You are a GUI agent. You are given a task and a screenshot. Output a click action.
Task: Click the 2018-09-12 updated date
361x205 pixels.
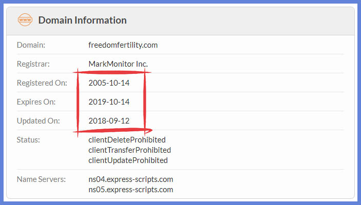[x=109, y=121]
